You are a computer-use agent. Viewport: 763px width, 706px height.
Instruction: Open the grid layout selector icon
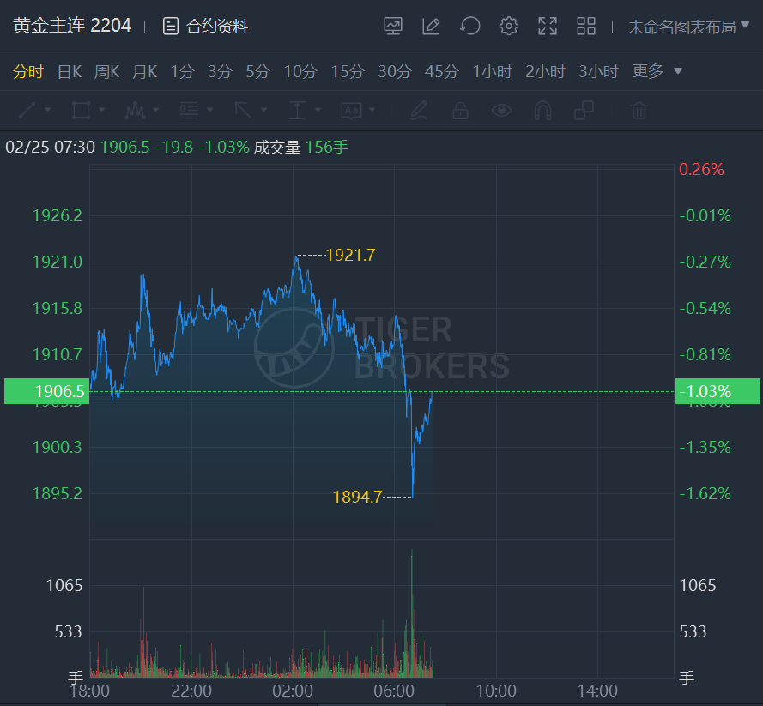click(586, 26)
